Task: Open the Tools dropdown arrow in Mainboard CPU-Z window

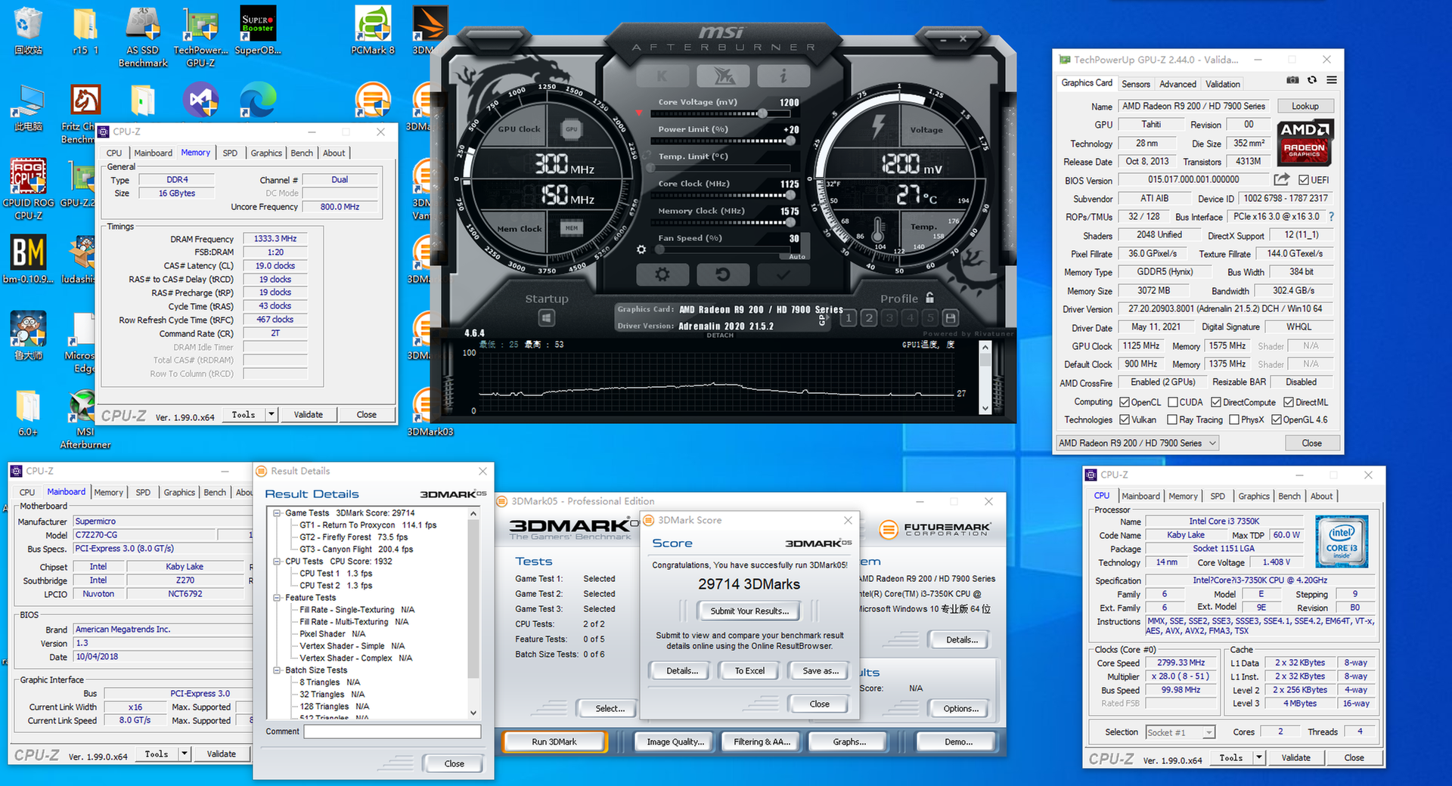Action: coord(184,754)
